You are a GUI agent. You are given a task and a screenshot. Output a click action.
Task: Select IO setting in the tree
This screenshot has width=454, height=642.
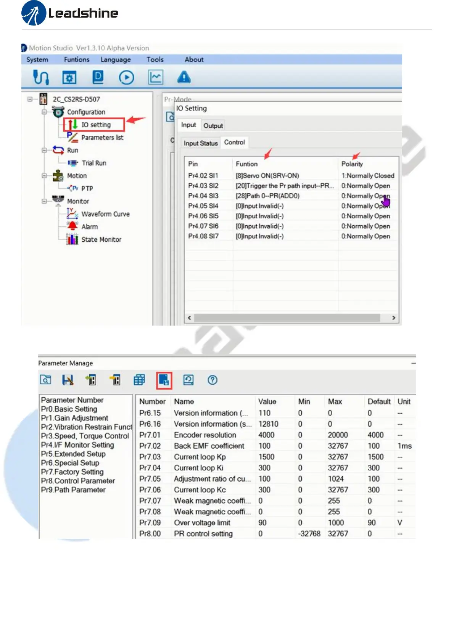(x=96, y=125)
